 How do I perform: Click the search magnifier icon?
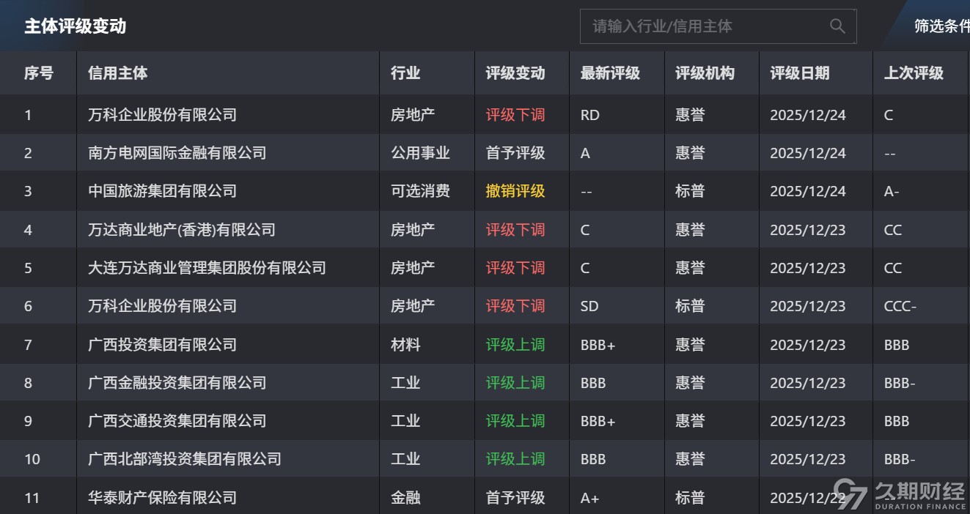tap(837, 26)
